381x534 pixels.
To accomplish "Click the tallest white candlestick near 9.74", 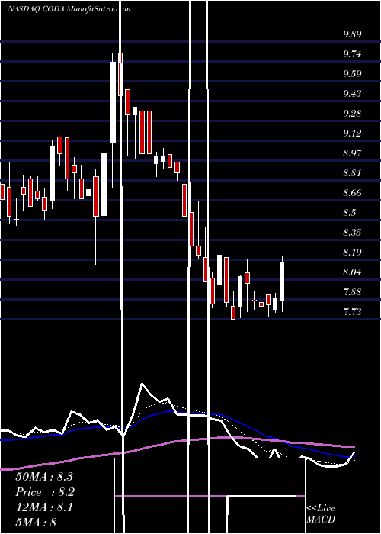I will [113, 101].
